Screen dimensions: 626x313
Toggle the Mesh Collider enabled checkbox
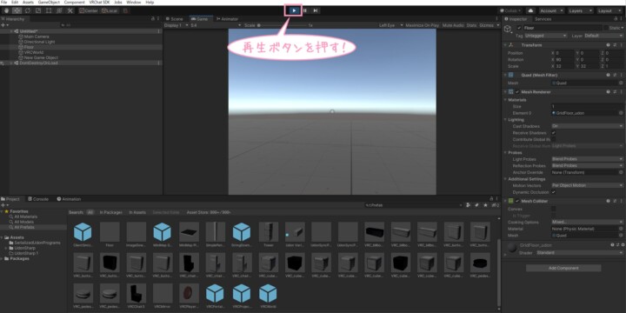518,201
